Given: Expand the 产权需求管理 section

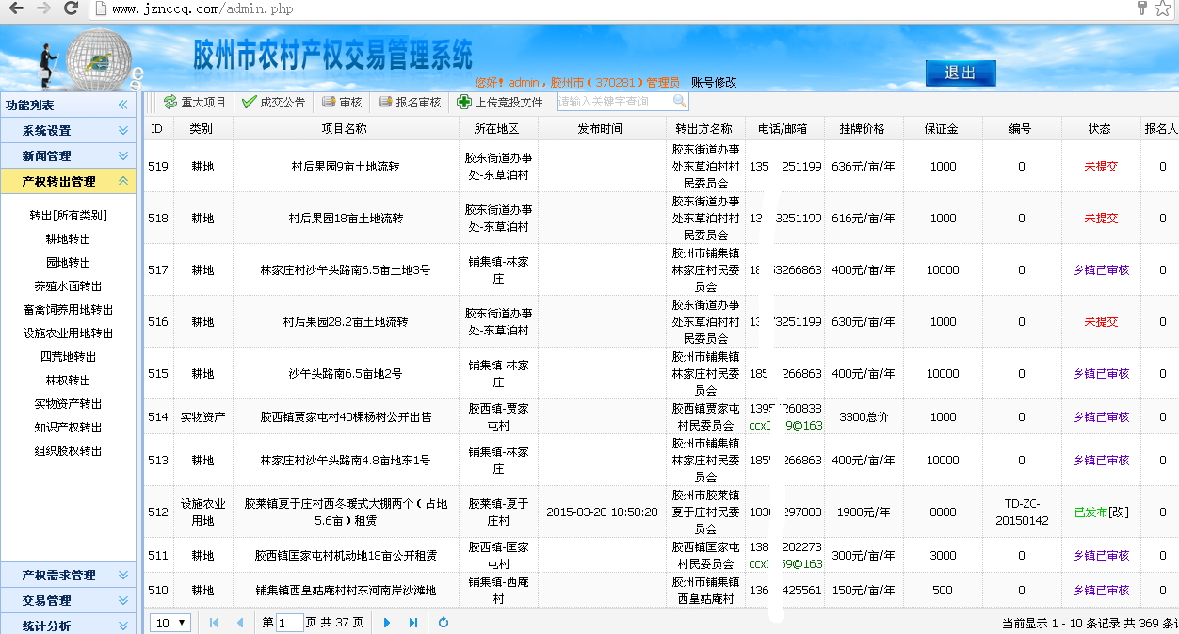Looking at the screenshot, I should pos(68,575).
